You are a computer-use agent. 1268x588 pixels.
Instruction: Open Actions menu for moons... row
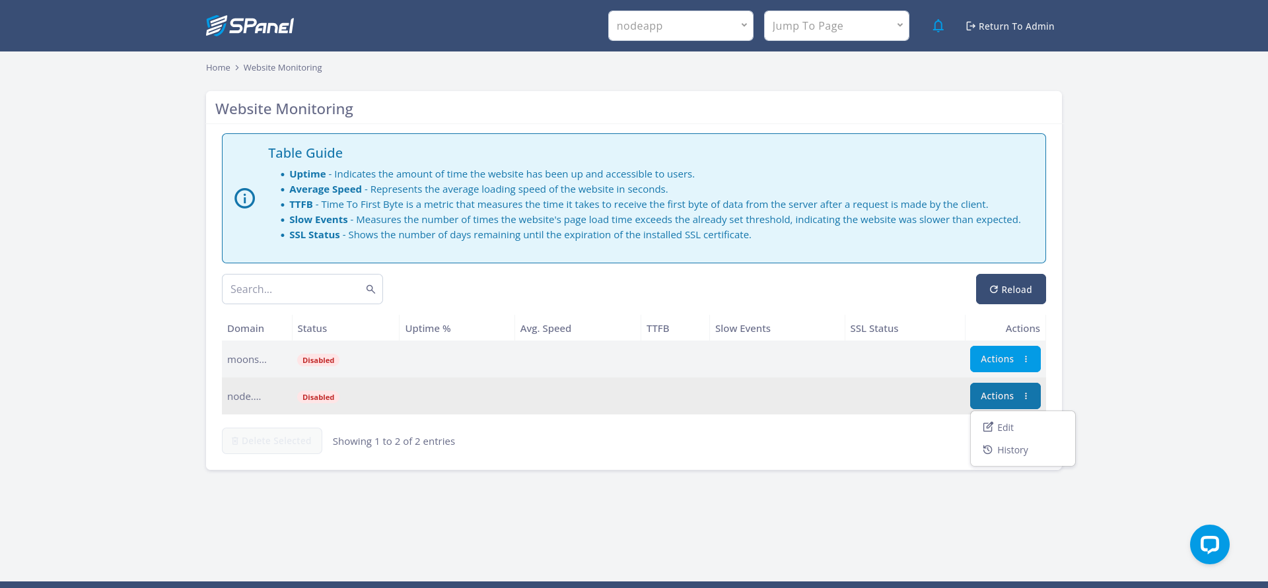(1005, 359)
